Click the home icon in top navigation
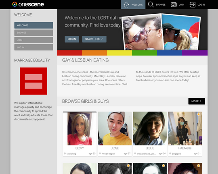 point(126,4)
